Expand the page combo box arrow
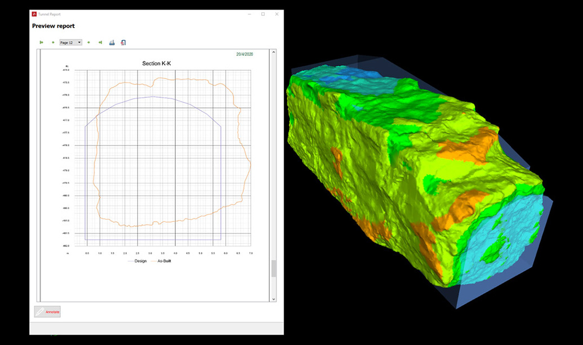Viewport: 583px width, 345px height. [79, 42]
